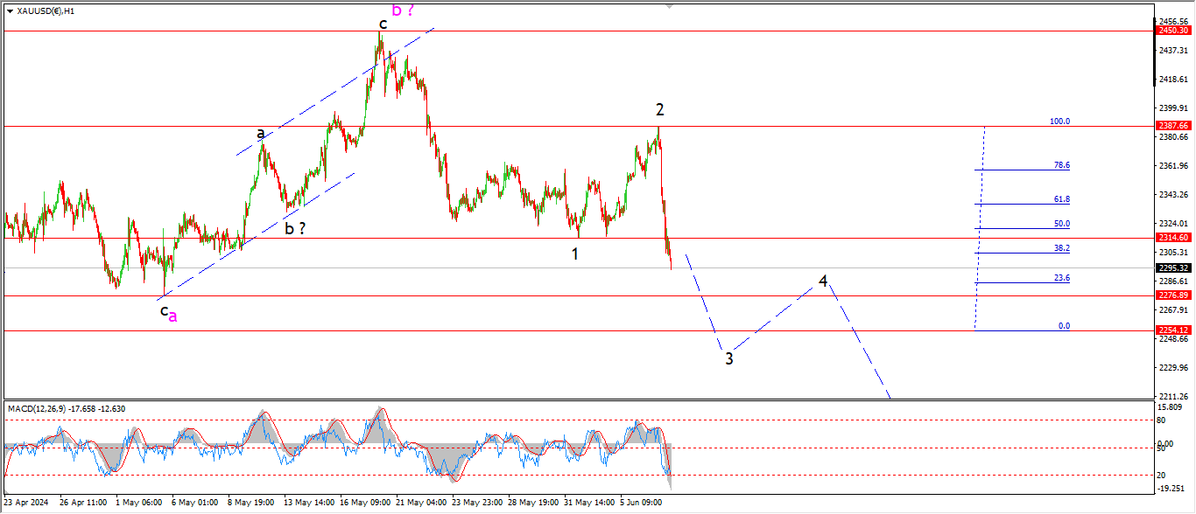
Task: Open the XAUUSD chart dropdown arrow
Action: [10, 11]
